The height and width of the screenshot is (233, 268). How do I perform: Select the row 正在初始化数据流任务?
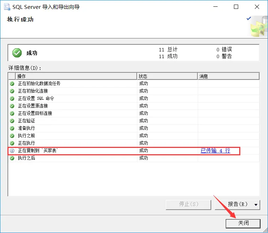click(134, 84)
